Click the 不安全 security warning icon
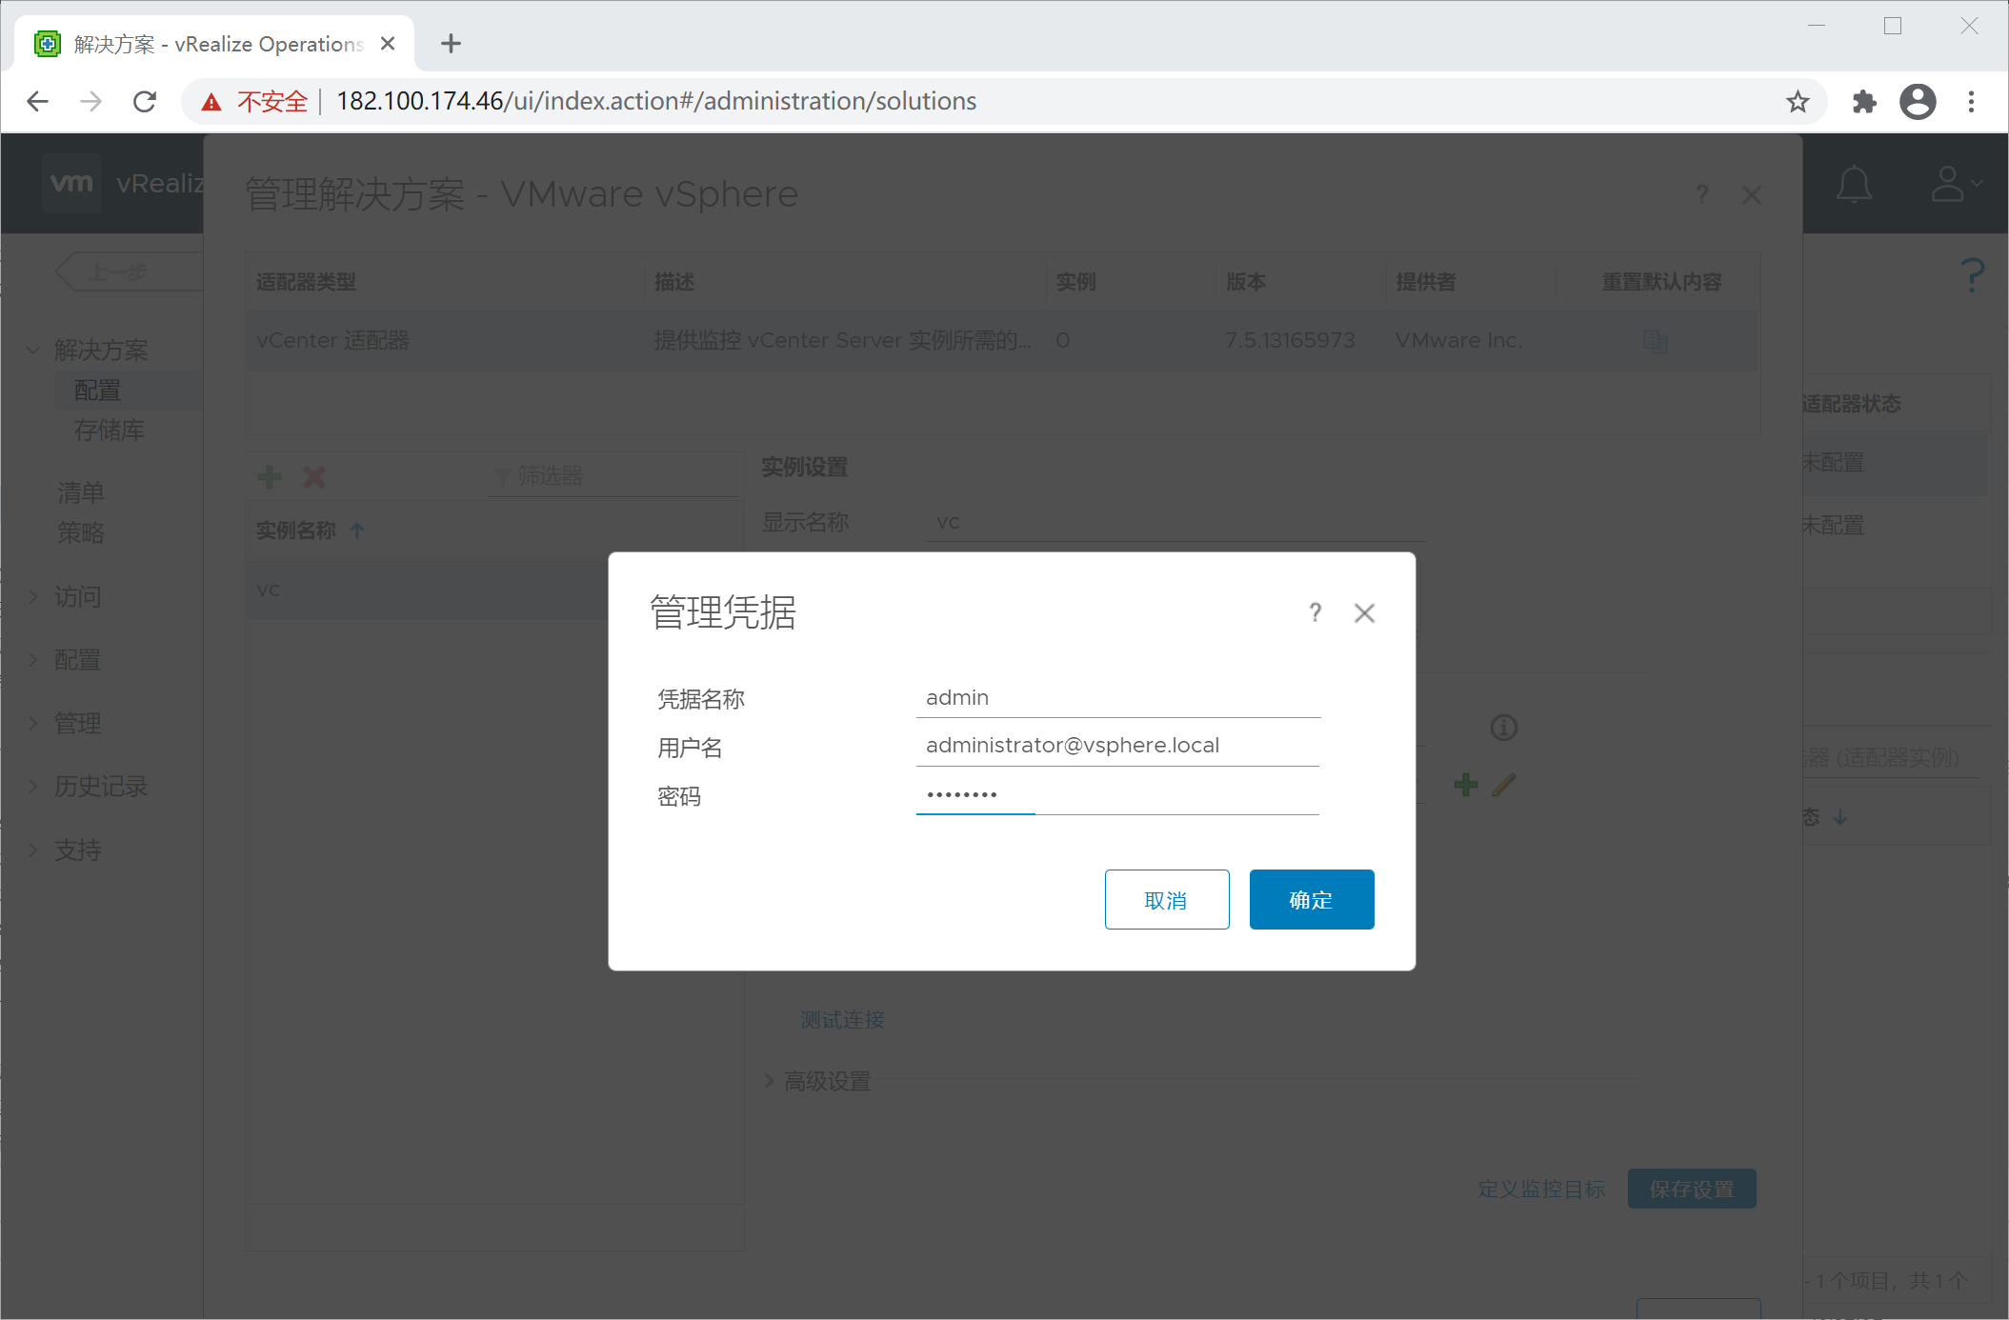 pos(211,102)
